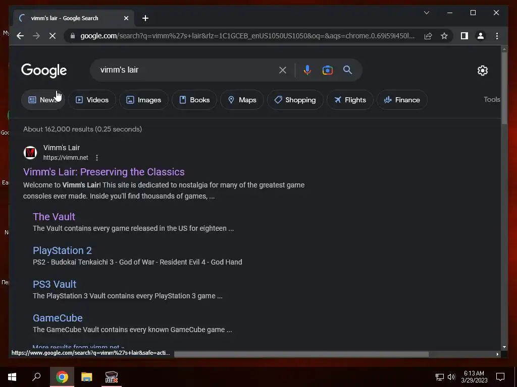517x387 pixels.
Task: Start voice search with microphone
Action: 307,70
